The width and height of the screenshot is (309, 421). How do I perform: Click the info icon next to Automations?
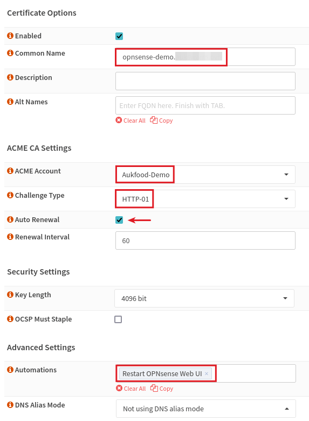10,370
